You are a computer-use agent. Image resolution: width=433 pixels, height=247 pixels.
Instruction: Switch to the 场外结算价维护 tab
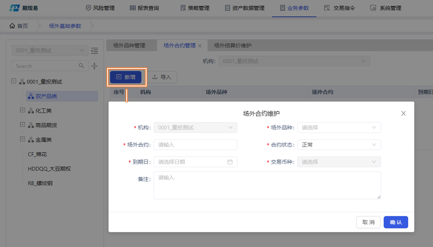[233, 46]
